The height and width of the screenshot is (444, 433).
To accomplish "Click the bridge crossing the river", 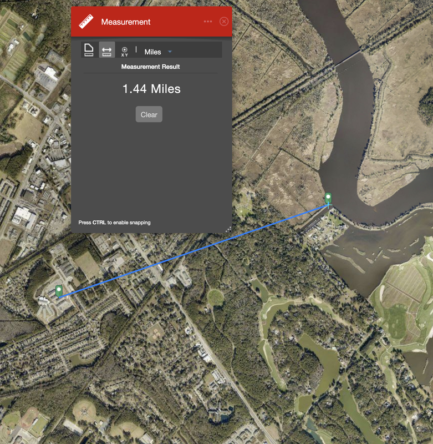I will click(349, 58).
